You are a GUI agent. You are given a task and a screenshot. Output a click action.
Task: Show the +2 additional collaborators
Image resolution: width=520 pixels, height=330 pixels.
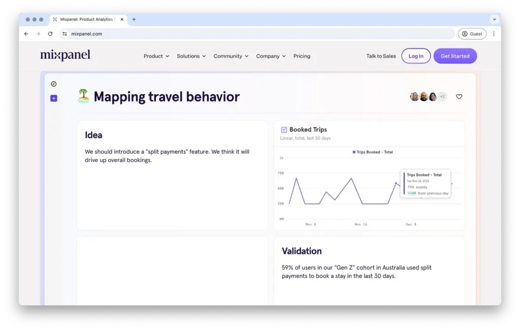point(442,96)
